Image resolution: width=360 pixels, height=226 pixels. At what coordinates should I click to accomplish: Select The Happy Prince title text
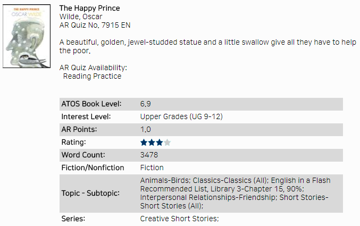click(89, 8)
